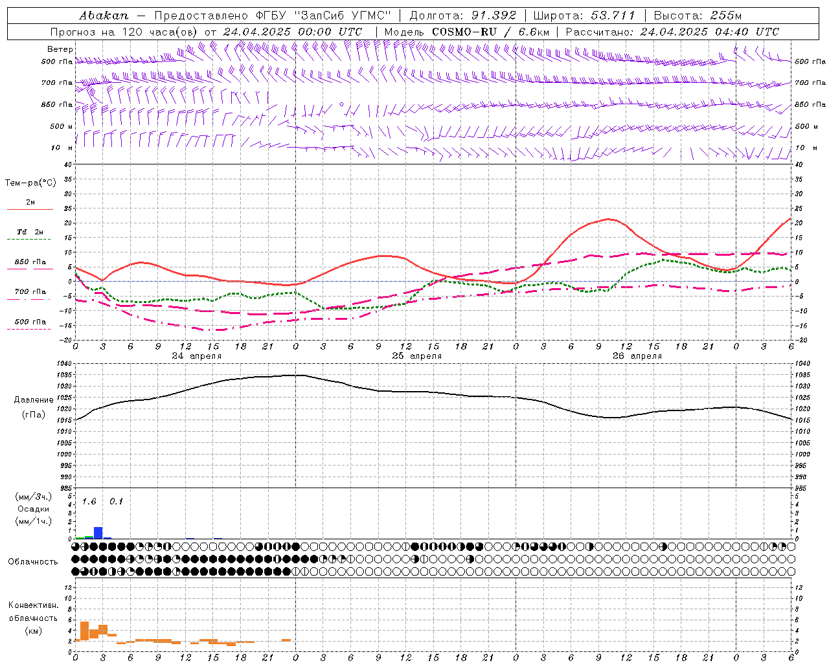
Task: Click the Тем-ра(°C) temperature panel label
Action: 30,183
